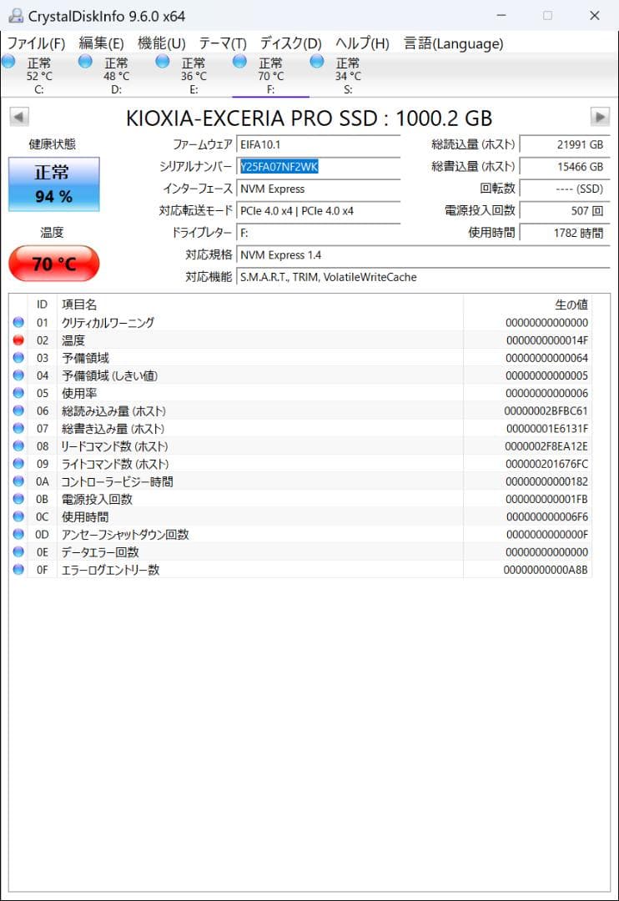
Task: Click the standard field NVM Express 1.4
Action: [x=423, y=255]
